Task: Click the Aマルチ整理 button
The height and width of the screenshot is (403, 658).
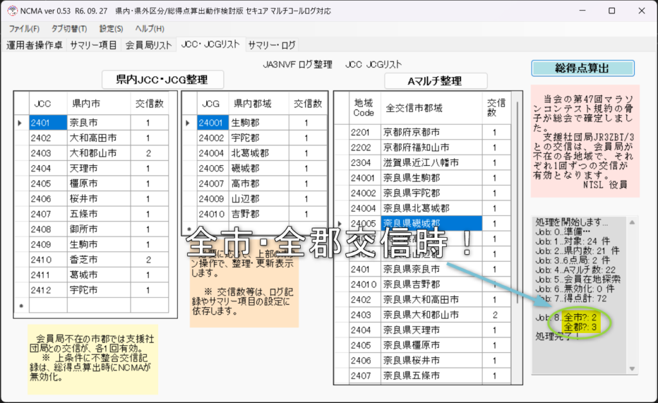Action: coord(435,81)
